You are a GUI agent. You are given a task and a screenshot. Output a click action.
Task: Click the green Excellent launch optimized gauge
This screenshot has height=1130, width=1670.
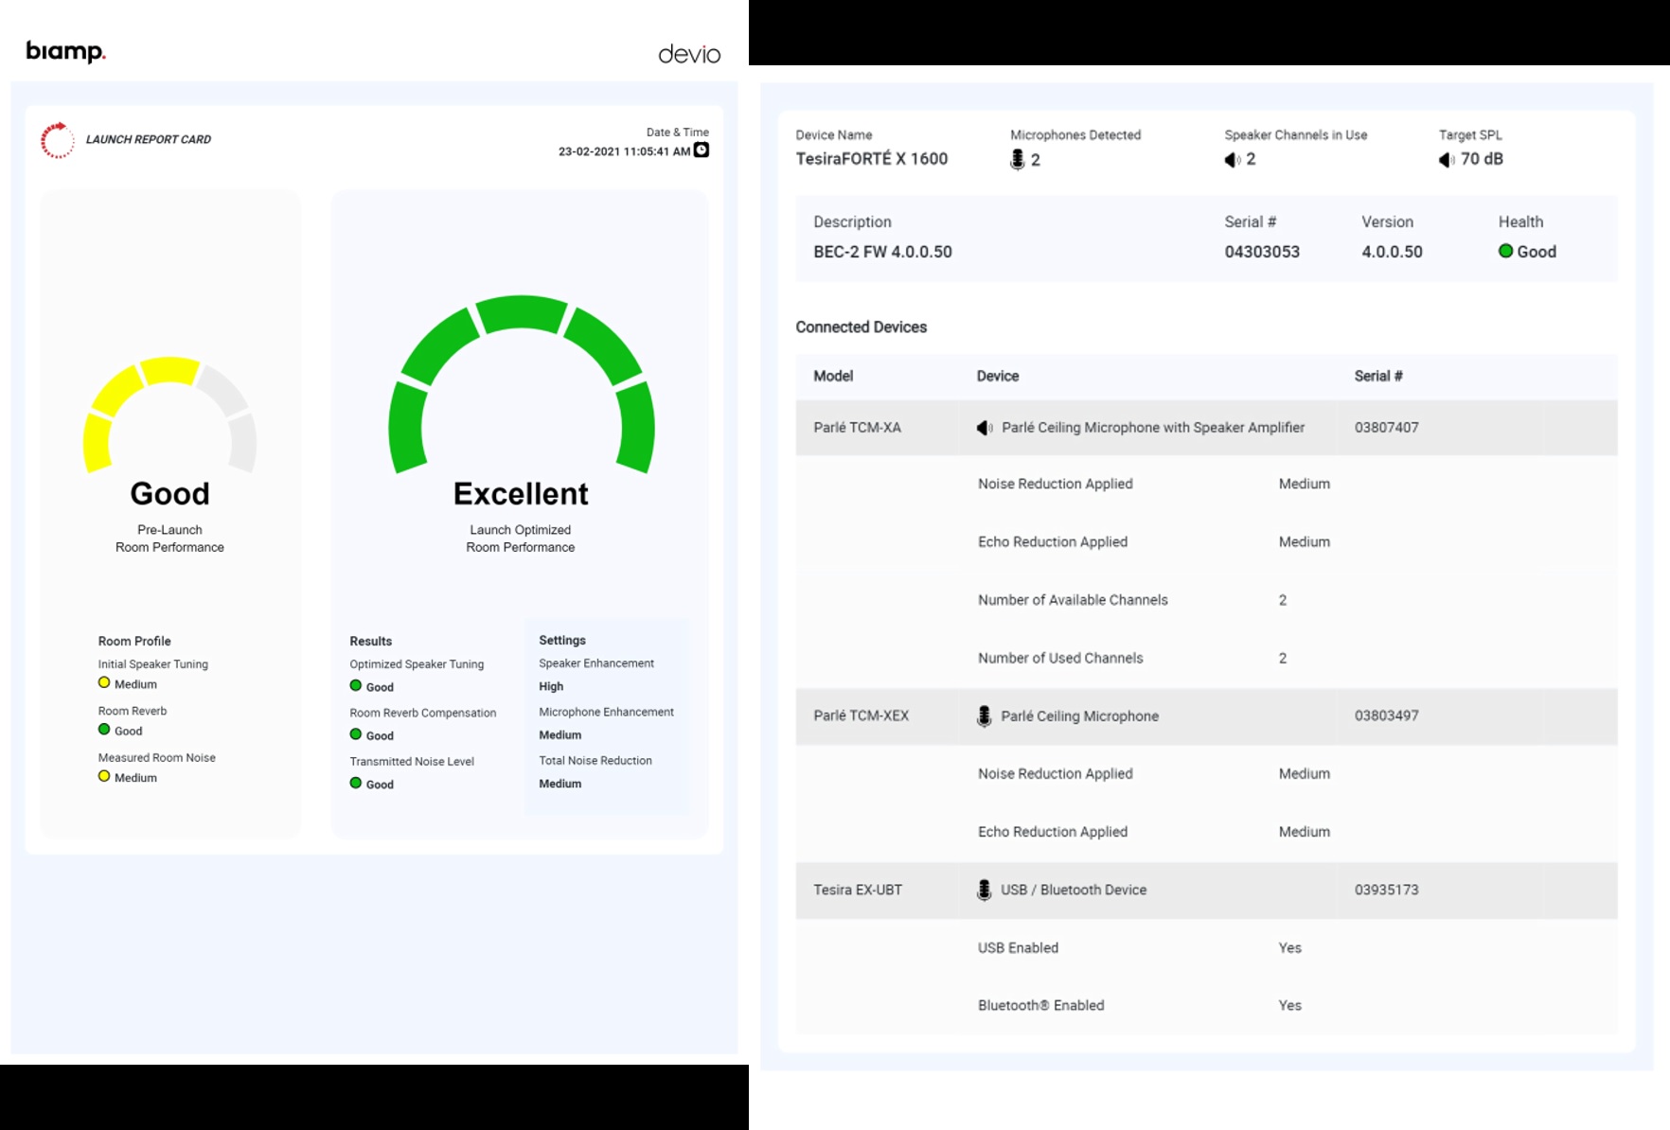coord(522,383)
